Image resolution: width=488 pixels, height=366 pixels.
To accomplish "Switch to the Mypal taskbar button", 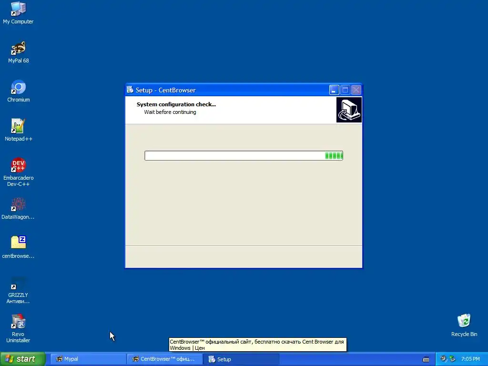I will 88,359.
